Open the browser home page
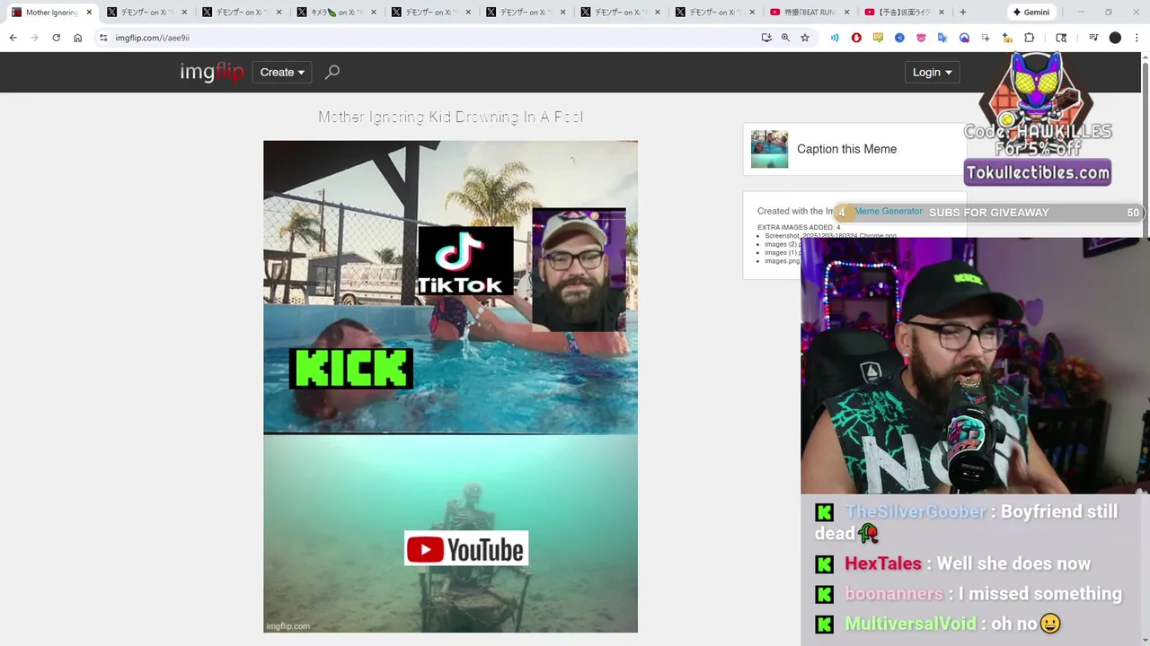 click(x=77, y=38)
